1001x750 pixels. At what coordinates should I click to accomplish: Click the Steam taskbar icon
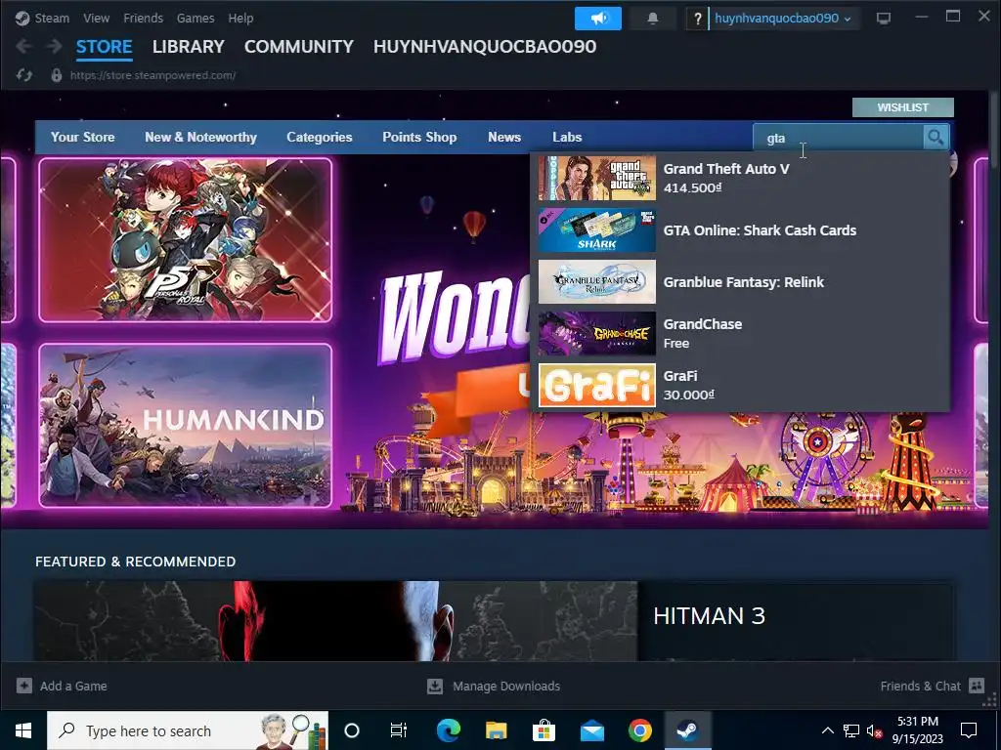687,730
